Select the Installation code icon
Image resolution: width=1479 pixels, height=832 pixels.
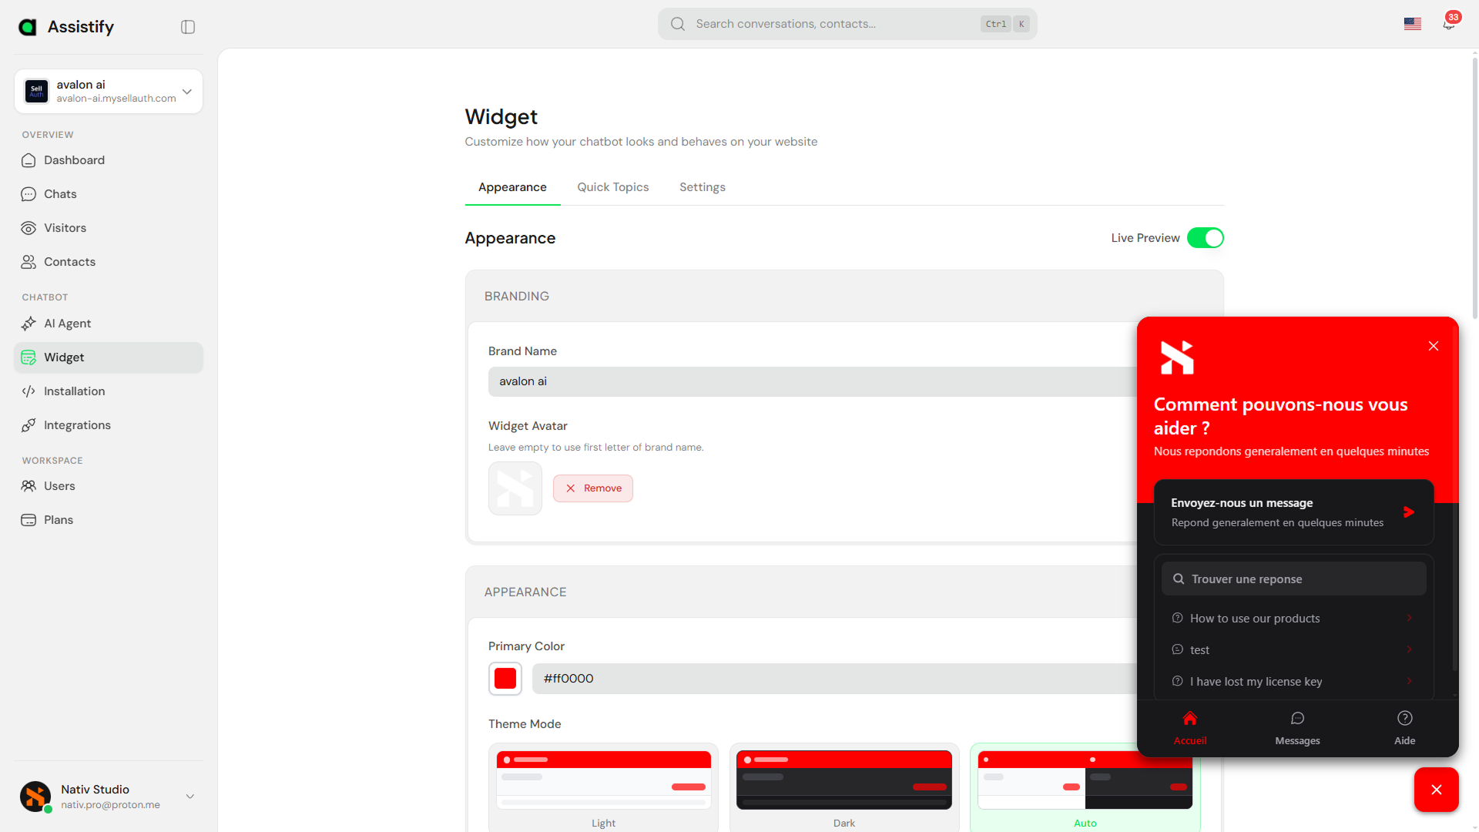coord(29,391)
